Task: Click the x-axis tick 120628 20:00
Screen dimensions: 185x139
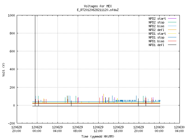Action: tap(17, 129)
